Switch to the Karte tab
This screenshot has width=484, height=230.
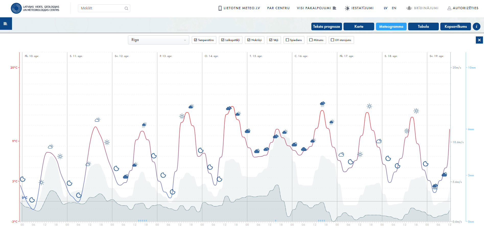click(359, 26)
